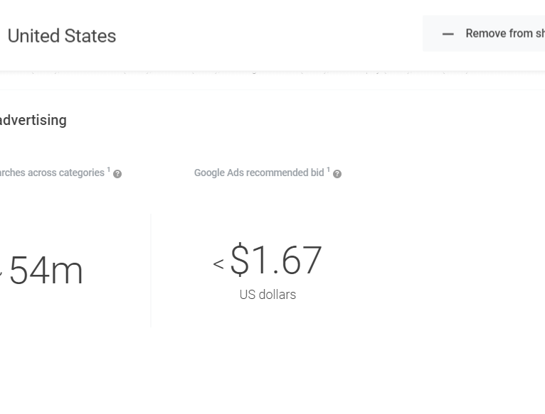Click help icon beside searches across categories
This screenshot has height=414, width=545.
pos(117,174)
